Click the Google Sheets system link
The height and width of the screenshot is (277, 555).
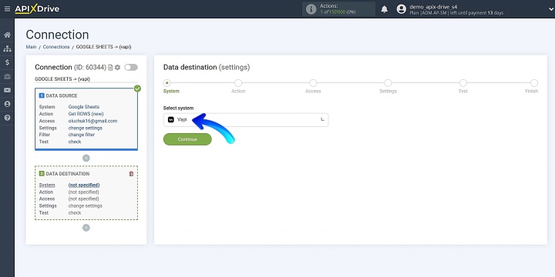(x=83, y=107)
